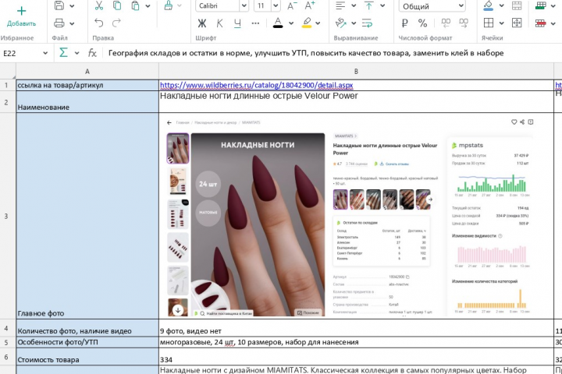Expand the print options dropdown arrow
Viewport: 562px width, 374px height.
(72, 23)
